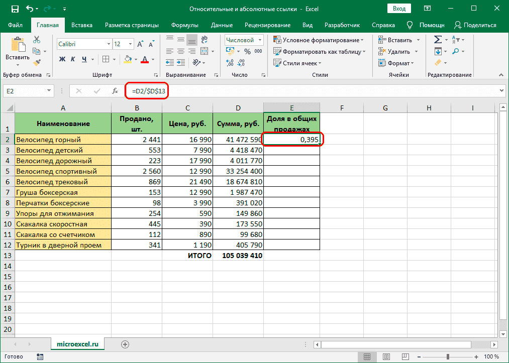Click the percent style icon
Screen dimensions: 509x363
(247, 51)
